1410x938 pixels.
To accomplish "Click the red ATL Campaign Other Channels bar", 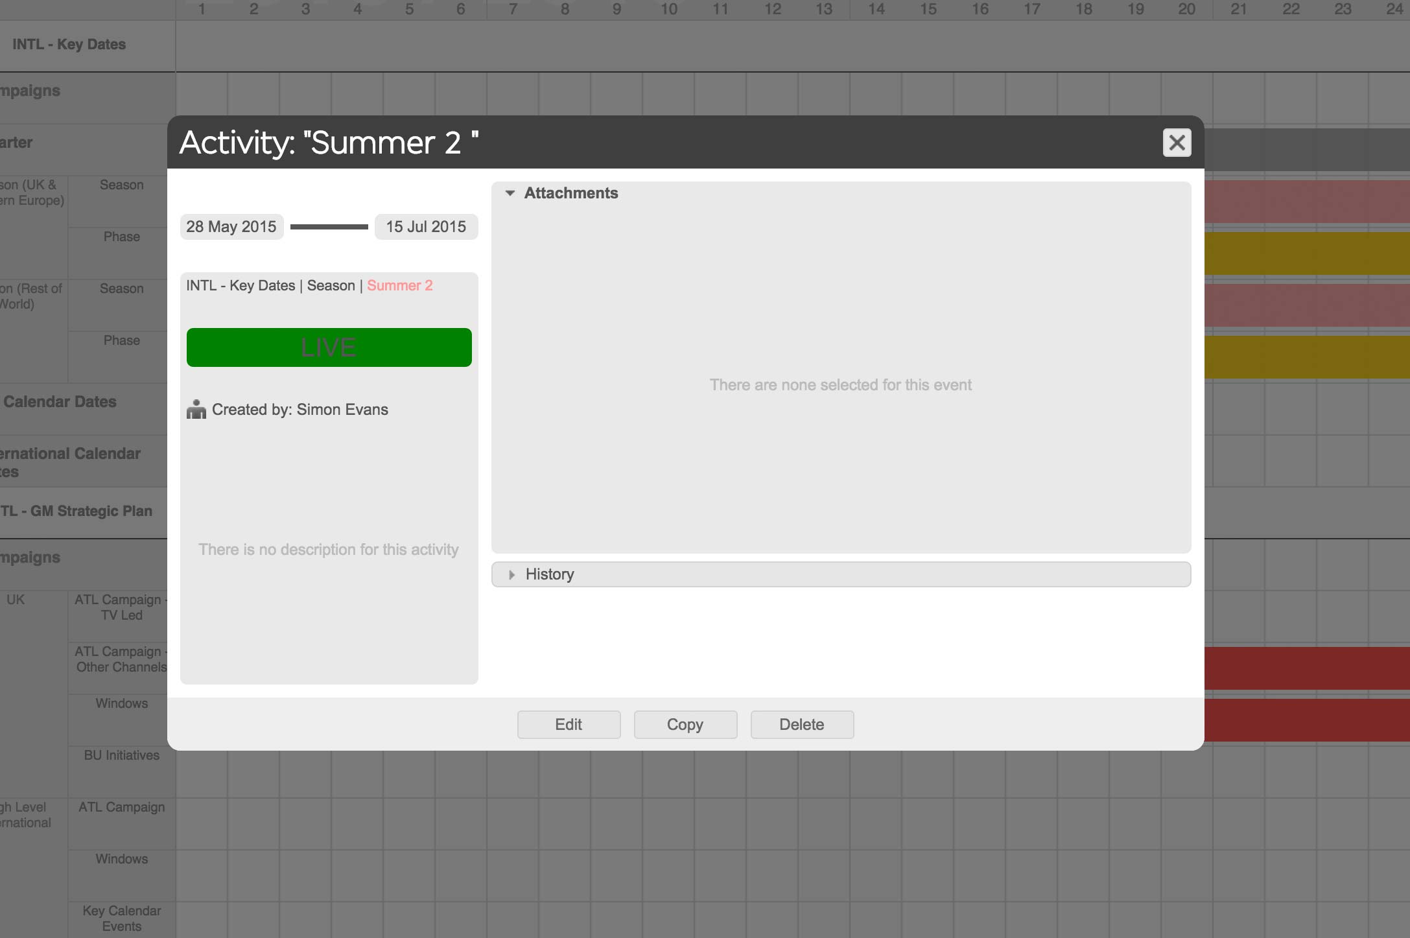I will pyautogui.click(x=1306, y=668).
